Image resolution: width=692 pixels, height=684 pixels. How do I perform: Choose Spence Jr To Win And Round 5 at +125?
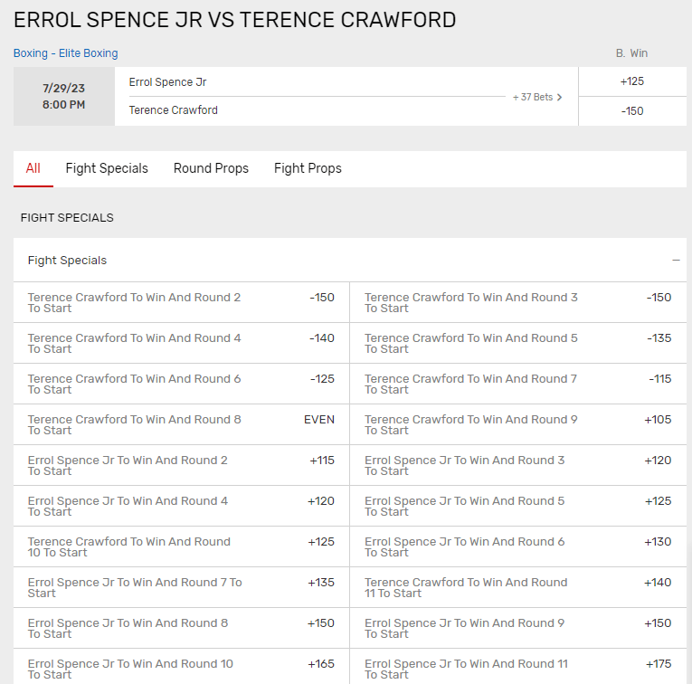518,506
